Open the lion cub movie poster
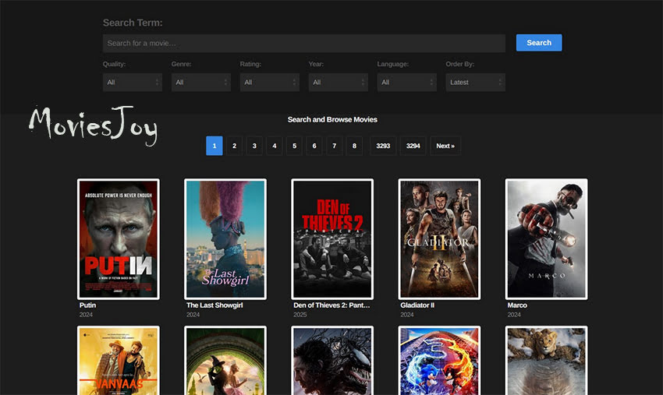The width and height of the screenshot is (663, 395). click(x=546, y=361)
